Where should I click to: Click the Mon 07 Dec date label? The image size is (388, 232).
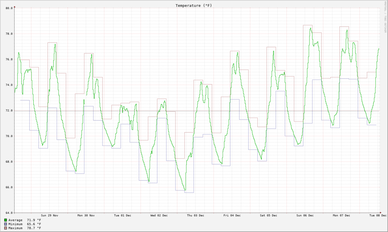coord(341,215)
